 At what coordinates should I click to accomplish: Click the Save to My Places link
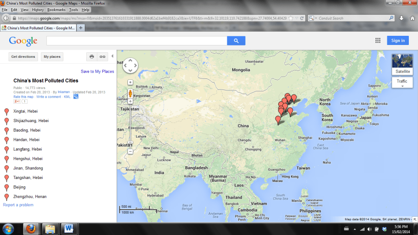point(97,72)
